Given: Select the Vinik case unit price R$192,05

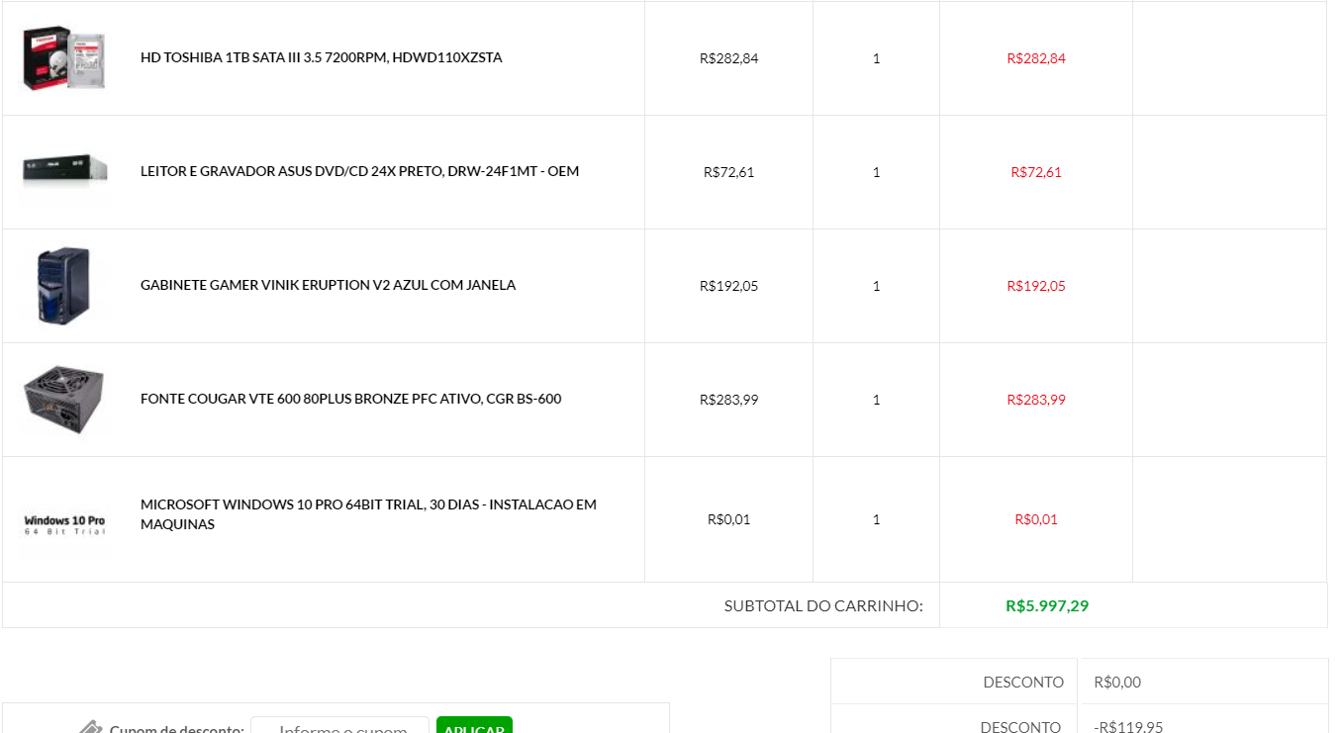Looking at the screenshot, I should point(729,286).
